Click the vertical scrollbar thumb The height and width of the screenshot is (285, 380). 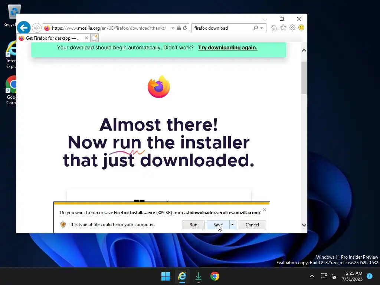click(x=304, y=78)
